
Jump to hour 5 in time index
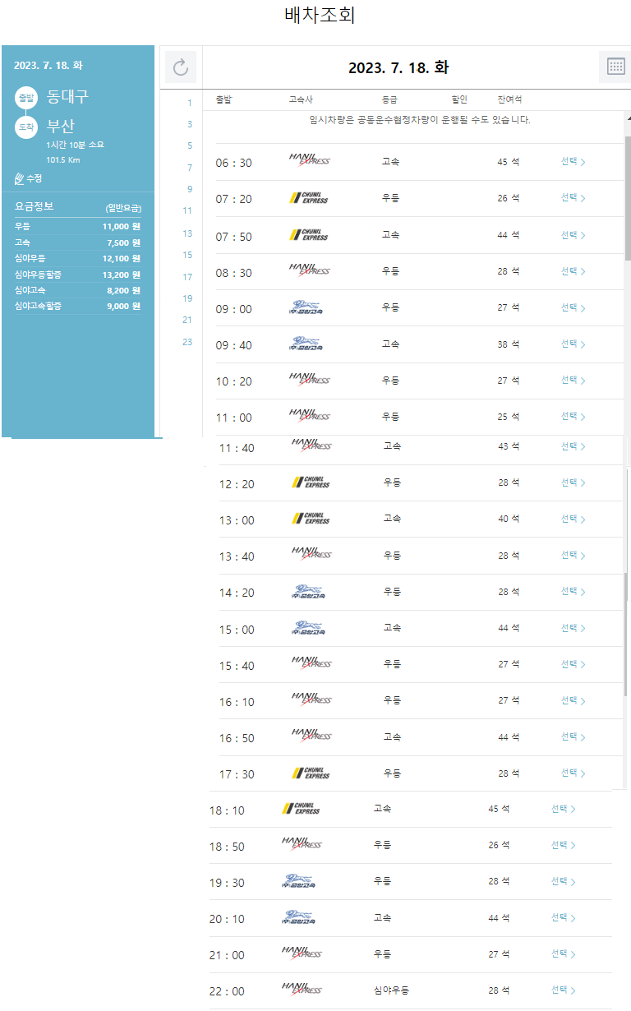pos(190,145)
